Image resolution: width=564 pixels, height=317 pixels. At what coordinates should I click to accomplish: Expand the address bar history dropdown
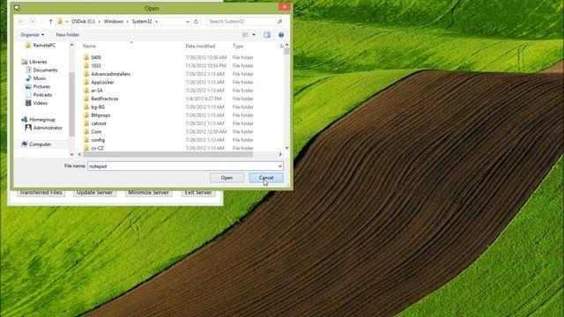[188, 21]
